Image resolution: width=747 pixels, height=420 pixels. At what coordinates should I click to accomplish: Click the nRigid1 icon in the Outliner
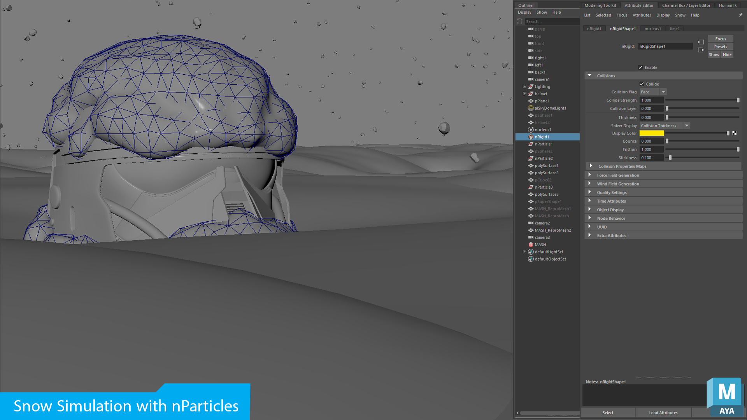[531, 137]
